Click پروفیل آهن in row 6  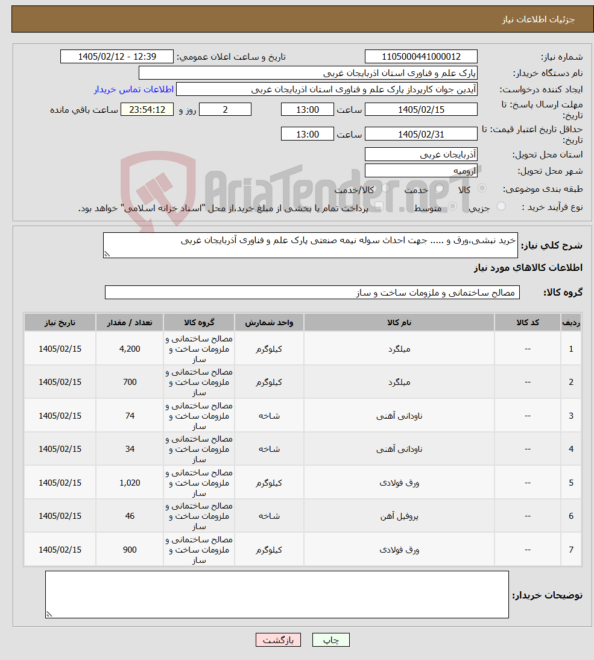point(399,516)
